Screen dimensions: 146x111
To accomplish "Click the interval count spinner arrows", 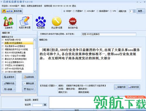I will click(x=134, y=11).
